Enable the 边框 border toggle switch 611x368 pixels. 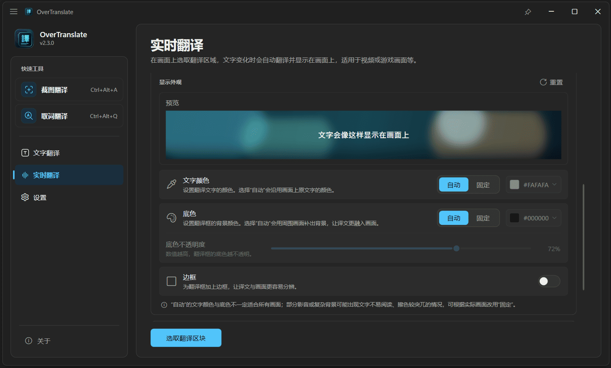pyautogui.click(x=549, y=281)
